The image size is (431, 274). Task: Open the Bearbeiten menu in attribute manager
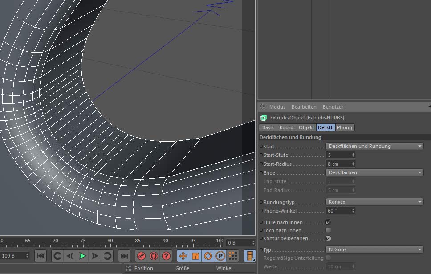304,107
